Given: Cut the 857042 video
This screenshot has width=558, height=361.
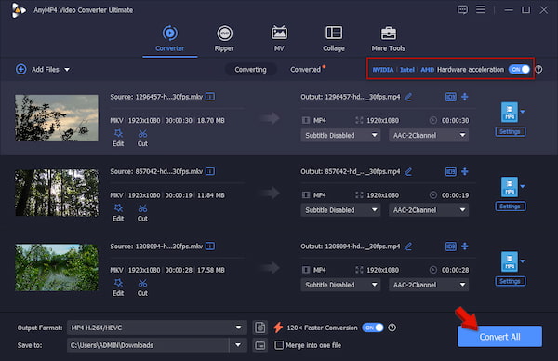Looking at the screenshot, I should (x=142, y=213).
